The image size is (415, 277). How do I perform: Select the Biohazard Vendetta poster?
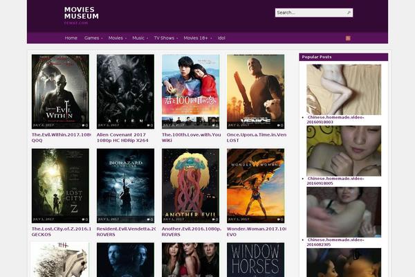[125, 186]
